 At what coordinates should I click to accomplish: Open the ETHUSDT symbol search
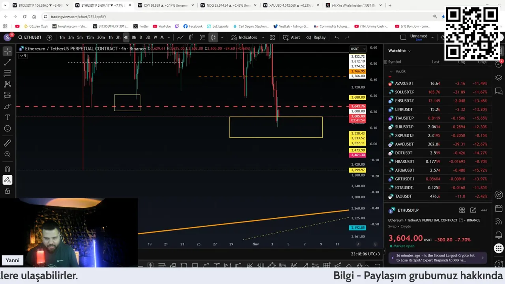pyautogui.click(x=30, y=37)
